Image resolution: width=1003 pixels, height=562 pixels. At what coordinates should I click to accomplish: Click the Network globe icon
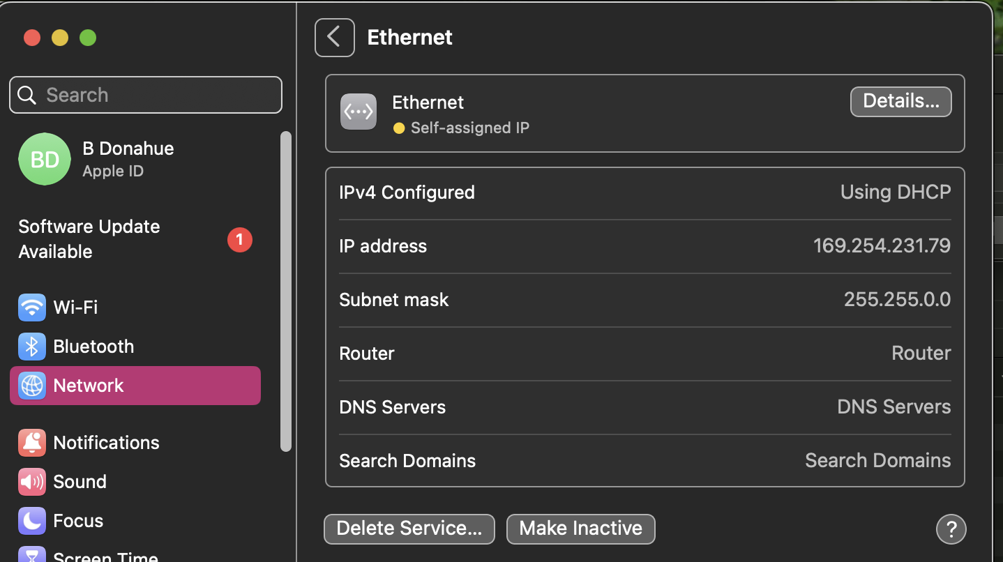pyautogui.click(x=31, y=386)
